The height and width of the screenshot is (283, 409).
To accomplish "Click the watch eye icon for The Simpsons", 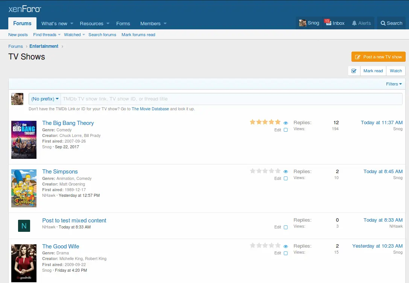I will [286, 172].
